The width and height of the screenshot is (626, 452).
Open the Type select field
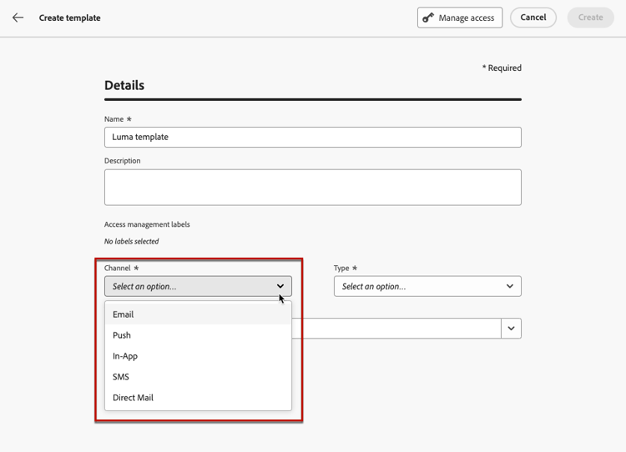(427, 286)
